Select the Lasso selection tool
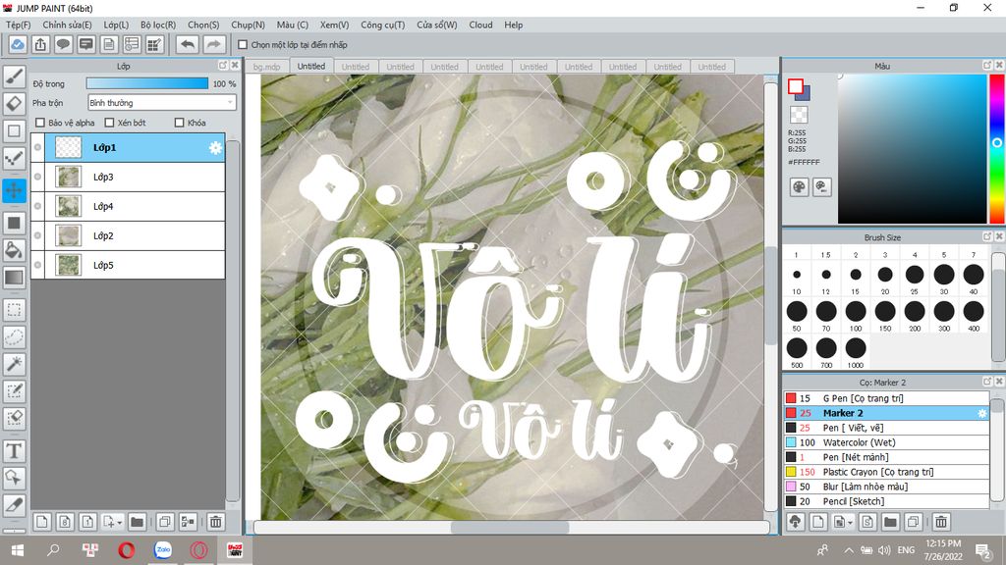This screenshot has height=565, width=1006. click(14, 337)
